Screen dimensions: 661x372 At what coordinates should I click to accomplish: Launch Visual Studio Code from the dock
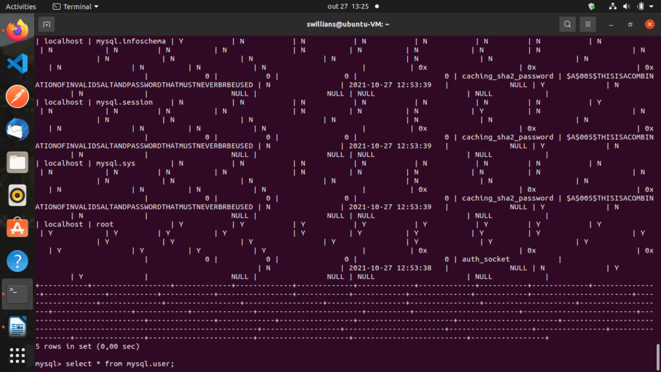17,63
